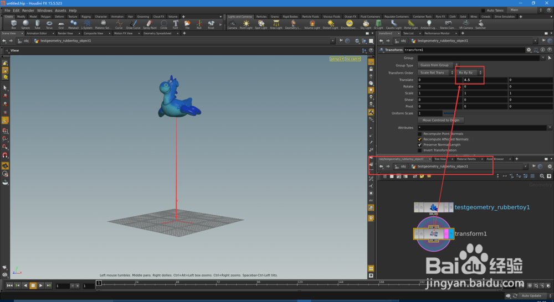Add an Environment Light
This screenshot has height=302, width=554.
[x=349, y=25]
